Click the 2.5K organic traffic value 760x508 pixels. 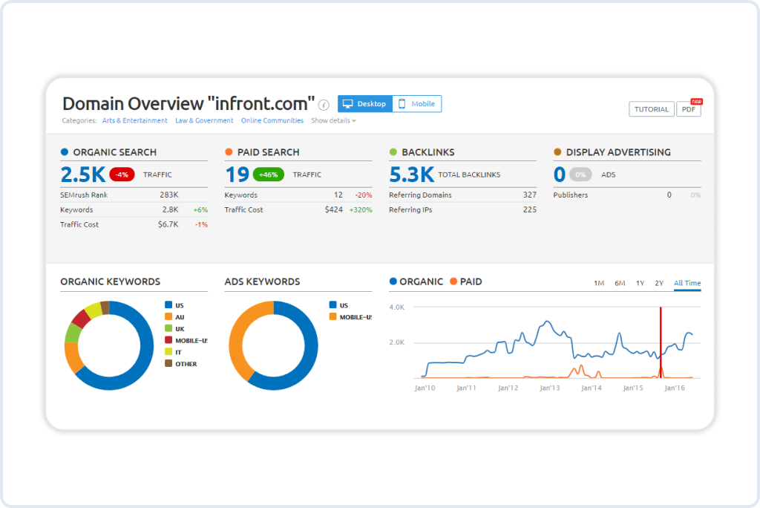[83, 175]
